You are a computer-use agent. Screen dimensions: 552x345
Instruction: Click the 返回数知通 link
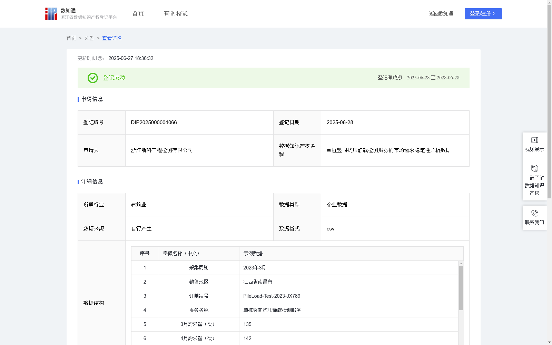441,13
